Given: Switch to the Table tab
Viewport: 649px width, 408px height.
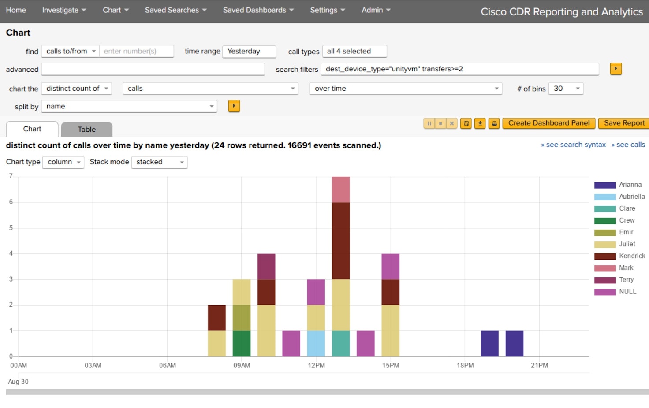Looking at the screenshot, I should coord(86,129).
